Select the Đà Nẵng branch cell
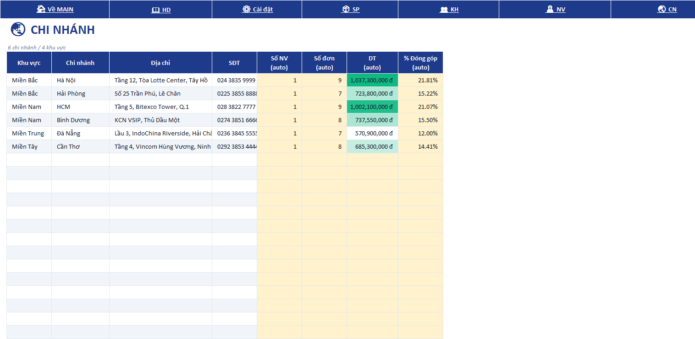 (x=80, y=133)
